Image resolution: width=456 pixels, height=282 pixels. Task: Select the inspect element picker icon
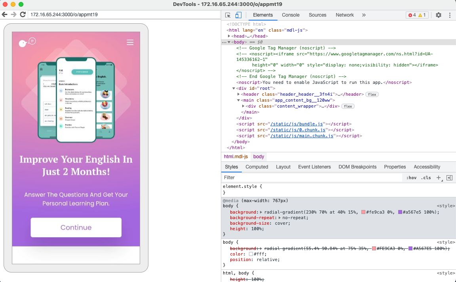(228, 15)
